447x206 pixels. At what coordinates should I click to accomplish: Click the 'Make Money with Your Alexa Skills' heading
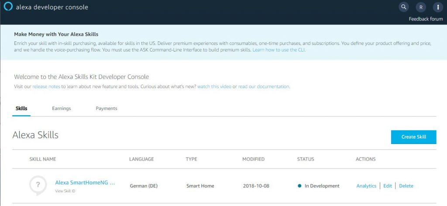(x=56, y=34)
